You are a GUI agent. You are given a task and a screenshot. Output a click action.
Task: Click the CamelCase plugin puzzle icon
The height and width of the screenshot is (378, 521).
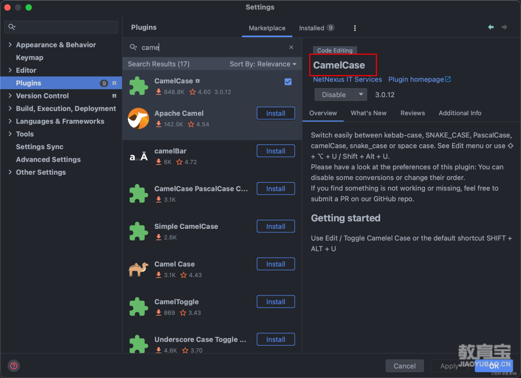click(138, 86)
